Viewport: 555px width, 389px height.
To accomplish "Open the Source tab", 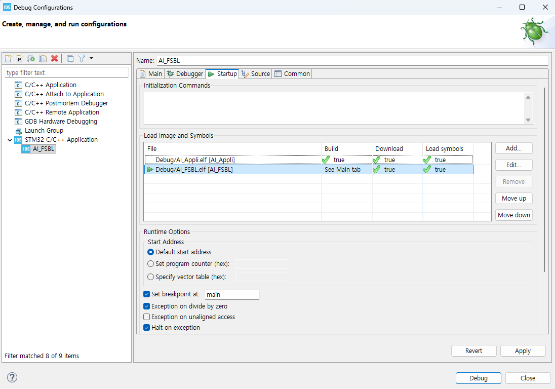I will coord(256,74).
